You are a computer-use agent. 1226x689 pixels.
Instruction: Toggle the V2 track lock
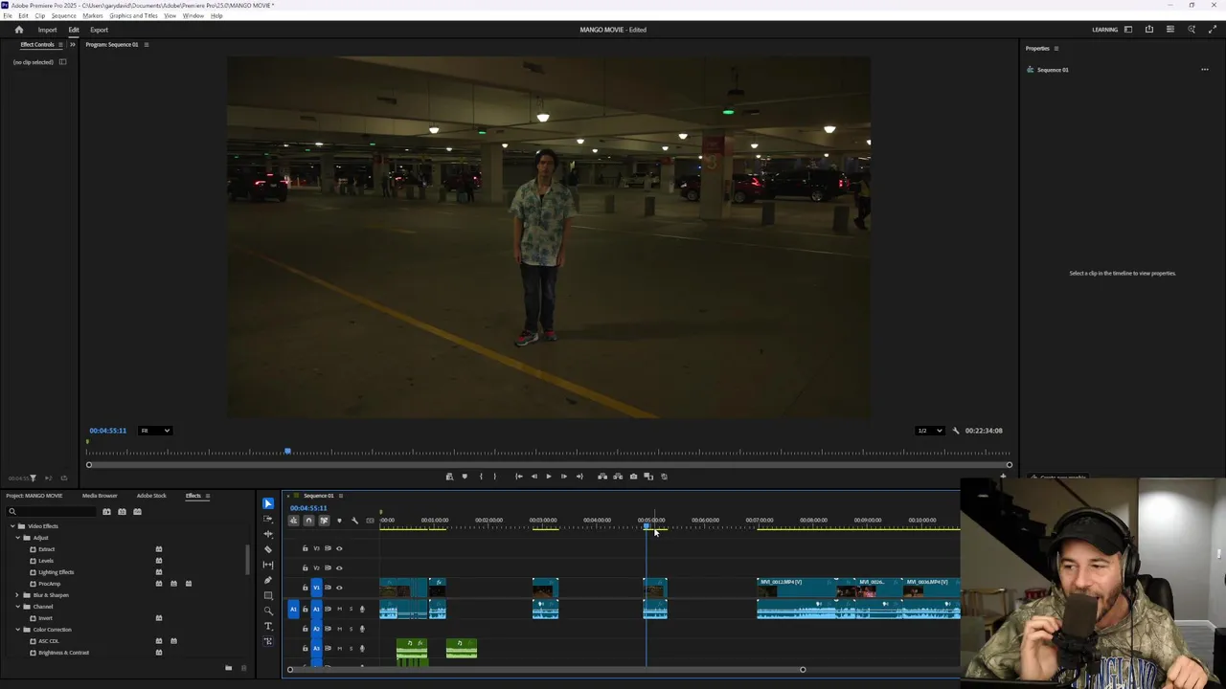tap(306, 567)
